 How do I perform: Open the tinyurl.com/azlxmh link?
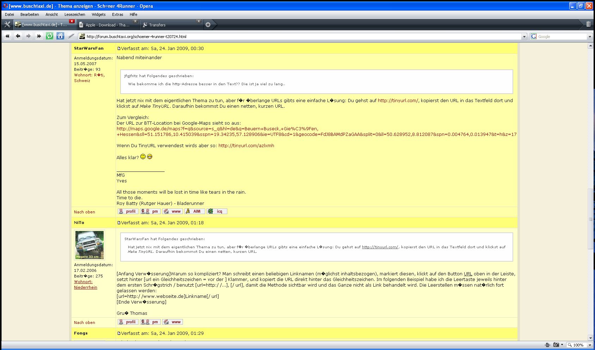pos(246,146)
